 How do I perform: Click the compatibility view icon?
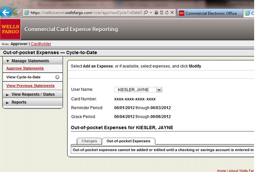[162, 13]
